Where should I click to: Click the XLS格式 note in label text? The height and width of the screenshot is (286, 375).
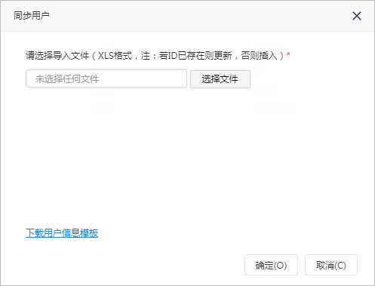point(115,55)
